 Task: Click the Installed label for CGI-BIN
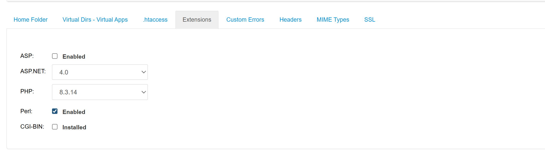pyautogui.click(x=74, y=127)
